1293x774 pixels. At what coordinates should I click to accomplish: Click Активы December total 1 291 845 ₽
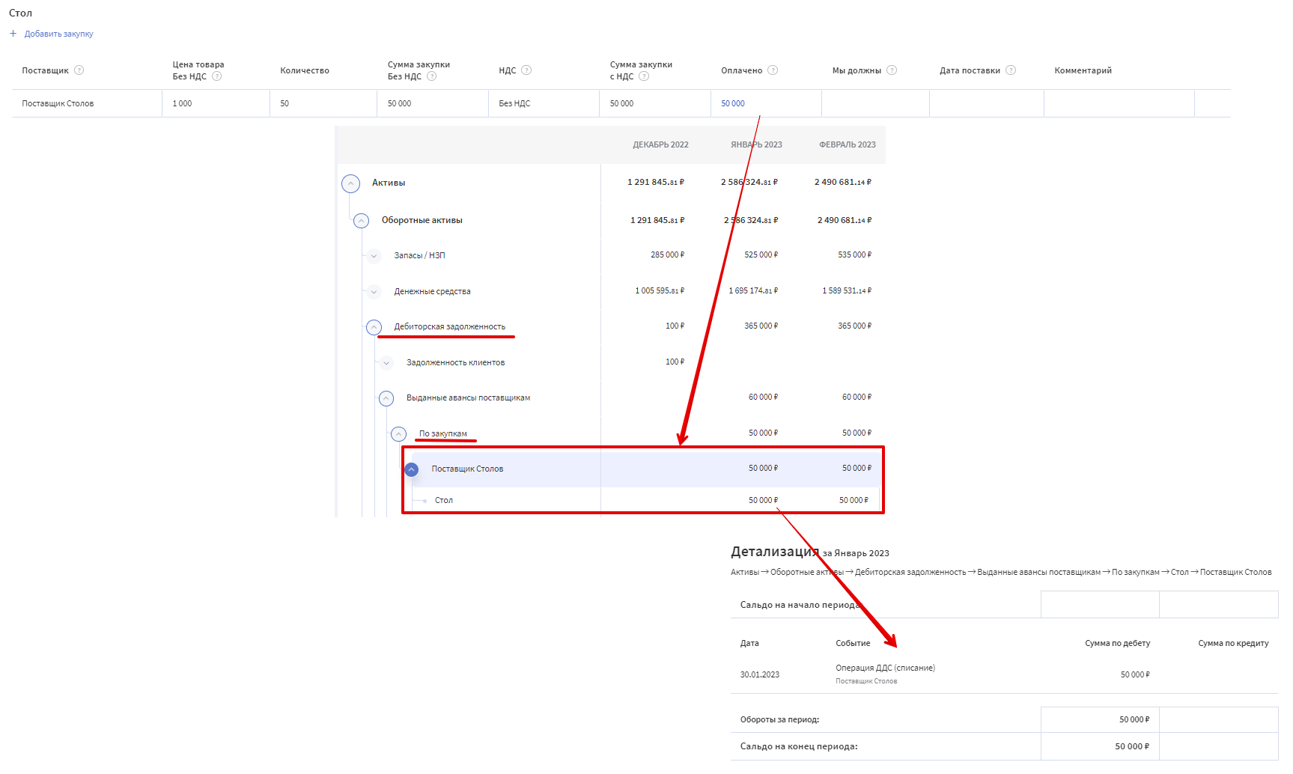click(655, 183)
